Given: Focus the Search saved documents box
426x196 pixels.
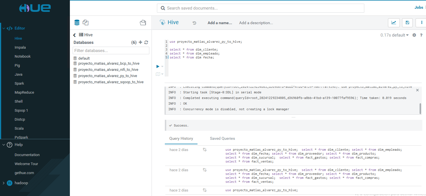Looking at the screenshot, I should point(261,8).
